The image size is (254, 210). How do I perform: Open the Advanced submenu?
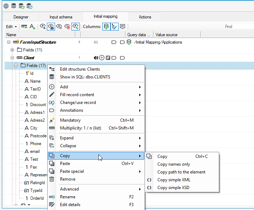coord(96,189)
